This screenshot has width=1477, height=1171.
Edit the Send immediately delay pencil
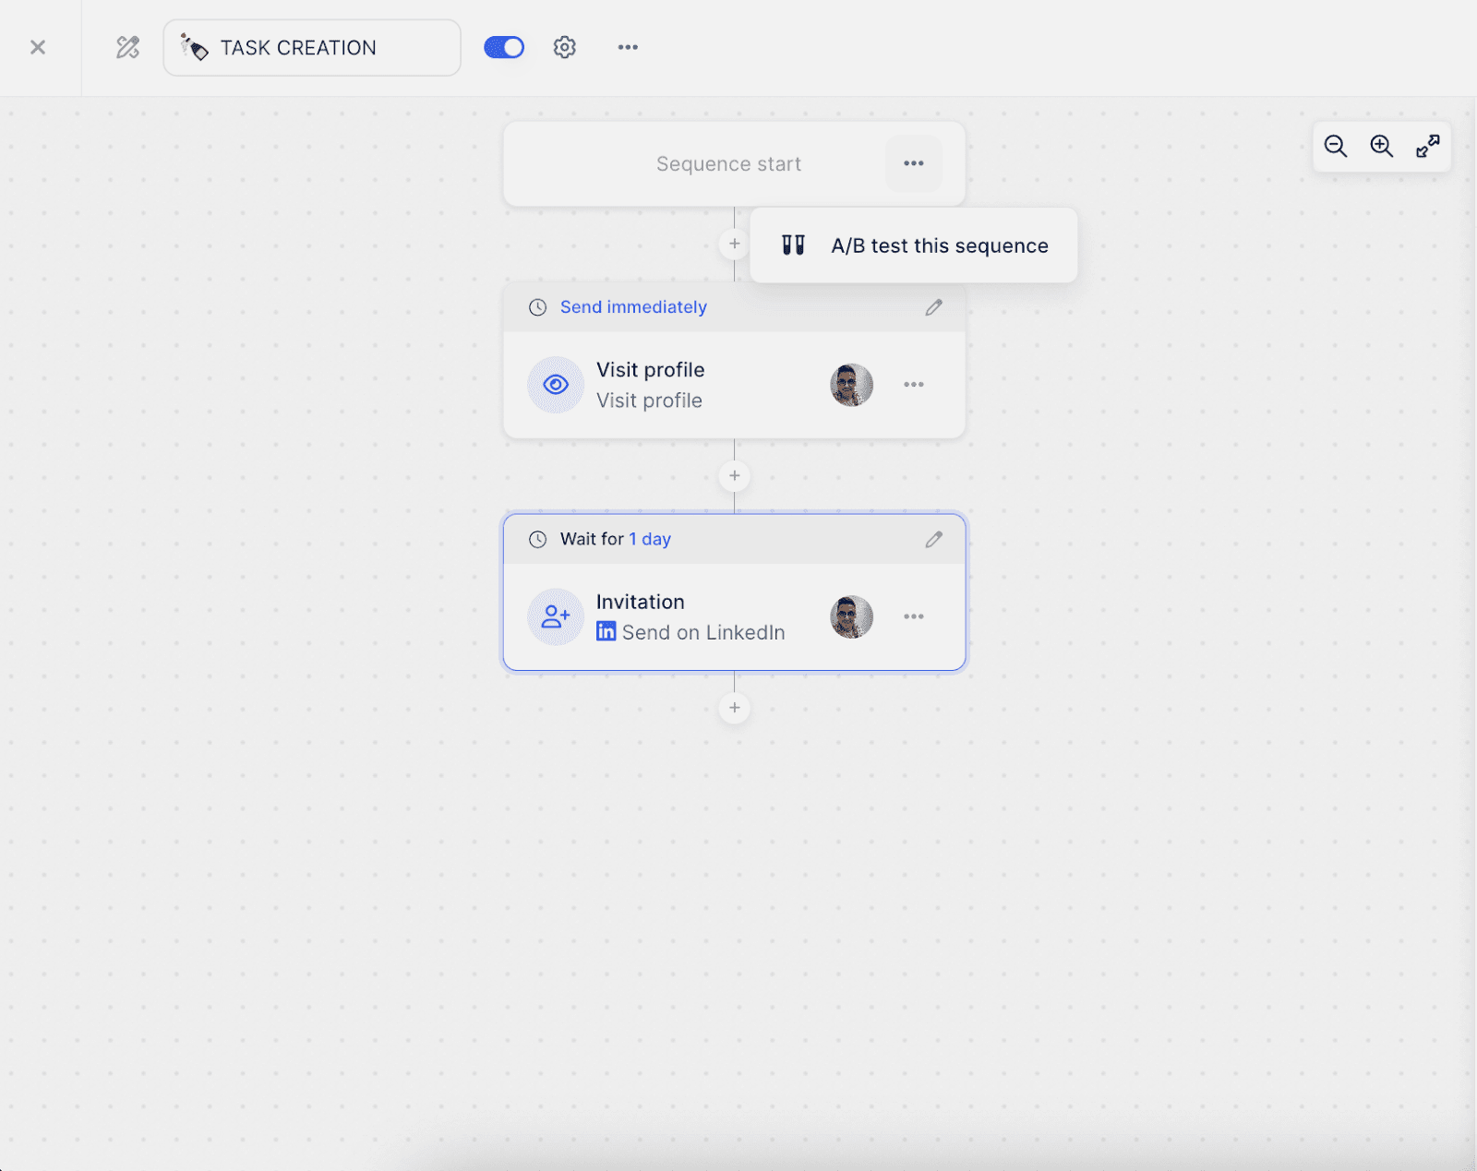pyautogui.click(x=933, y=307)
